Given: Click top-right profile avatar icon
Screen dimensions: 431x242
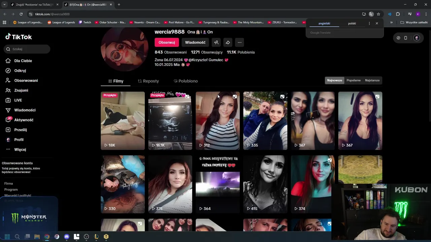Looking at the screenshot, I should point(417,38).
